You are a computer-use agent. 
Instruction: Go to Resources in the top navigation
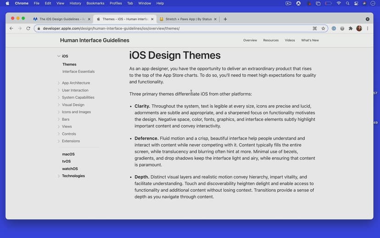pyautogui.click(x=271, y=40)
